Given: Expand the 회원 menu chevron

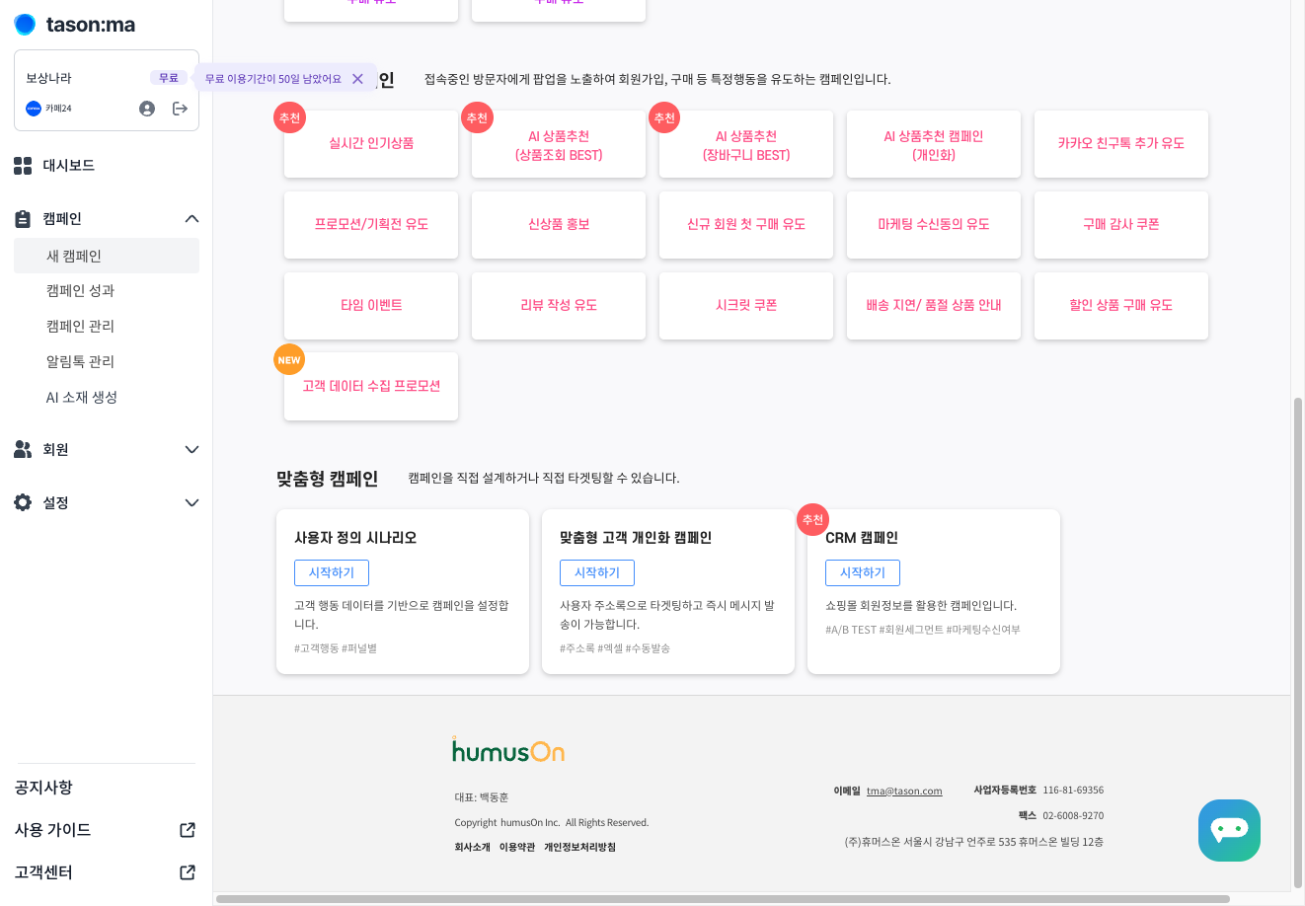Looking at the screenshot, I should (x=192, y=450).
